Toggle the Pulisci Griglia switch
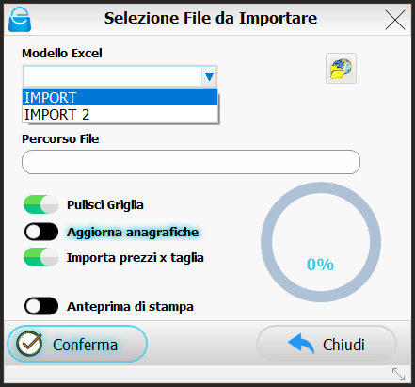 (x=41, y=204)
